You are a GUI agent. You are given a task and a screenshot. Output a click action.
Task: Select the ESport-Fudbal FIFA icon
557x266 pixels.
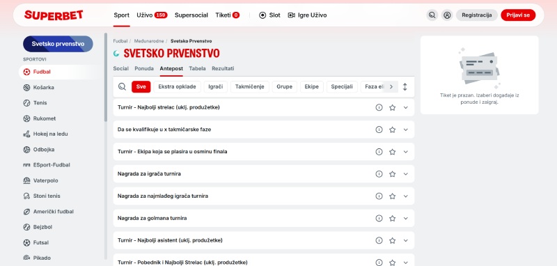pos(26,165)
